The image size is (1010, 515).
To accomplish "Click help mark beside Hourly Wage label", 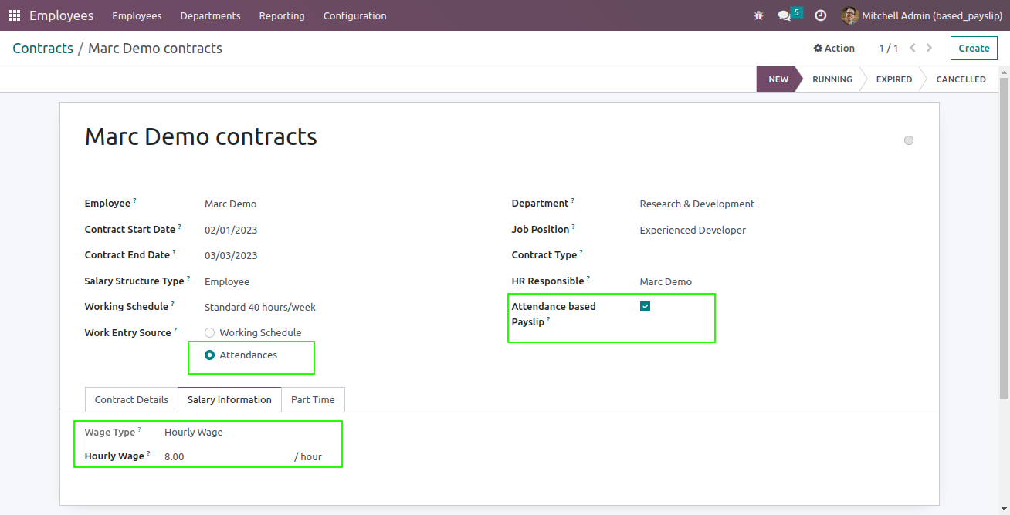I will (x=148, y=453).
